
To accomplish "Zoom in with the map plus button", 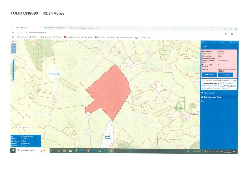I will point(14,46).
